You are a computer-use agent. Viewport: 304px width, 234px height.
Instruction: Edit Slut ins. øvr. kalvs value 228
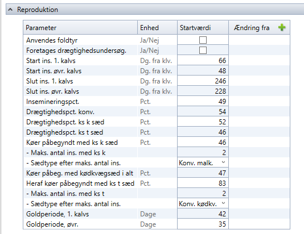tap(203, 91)
